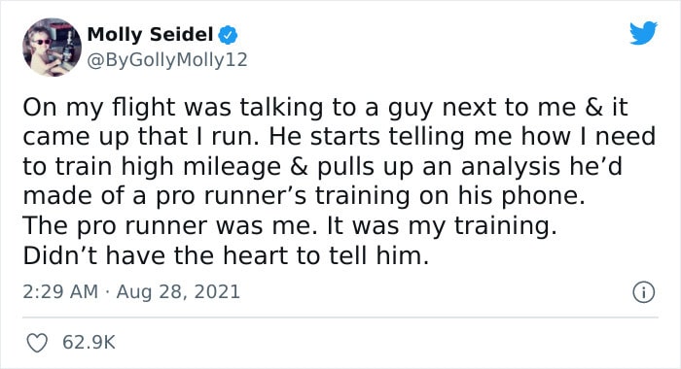Open the @ByGollyMolly12 handle link
Screen dimensions: 681x369
pos(167,60)
